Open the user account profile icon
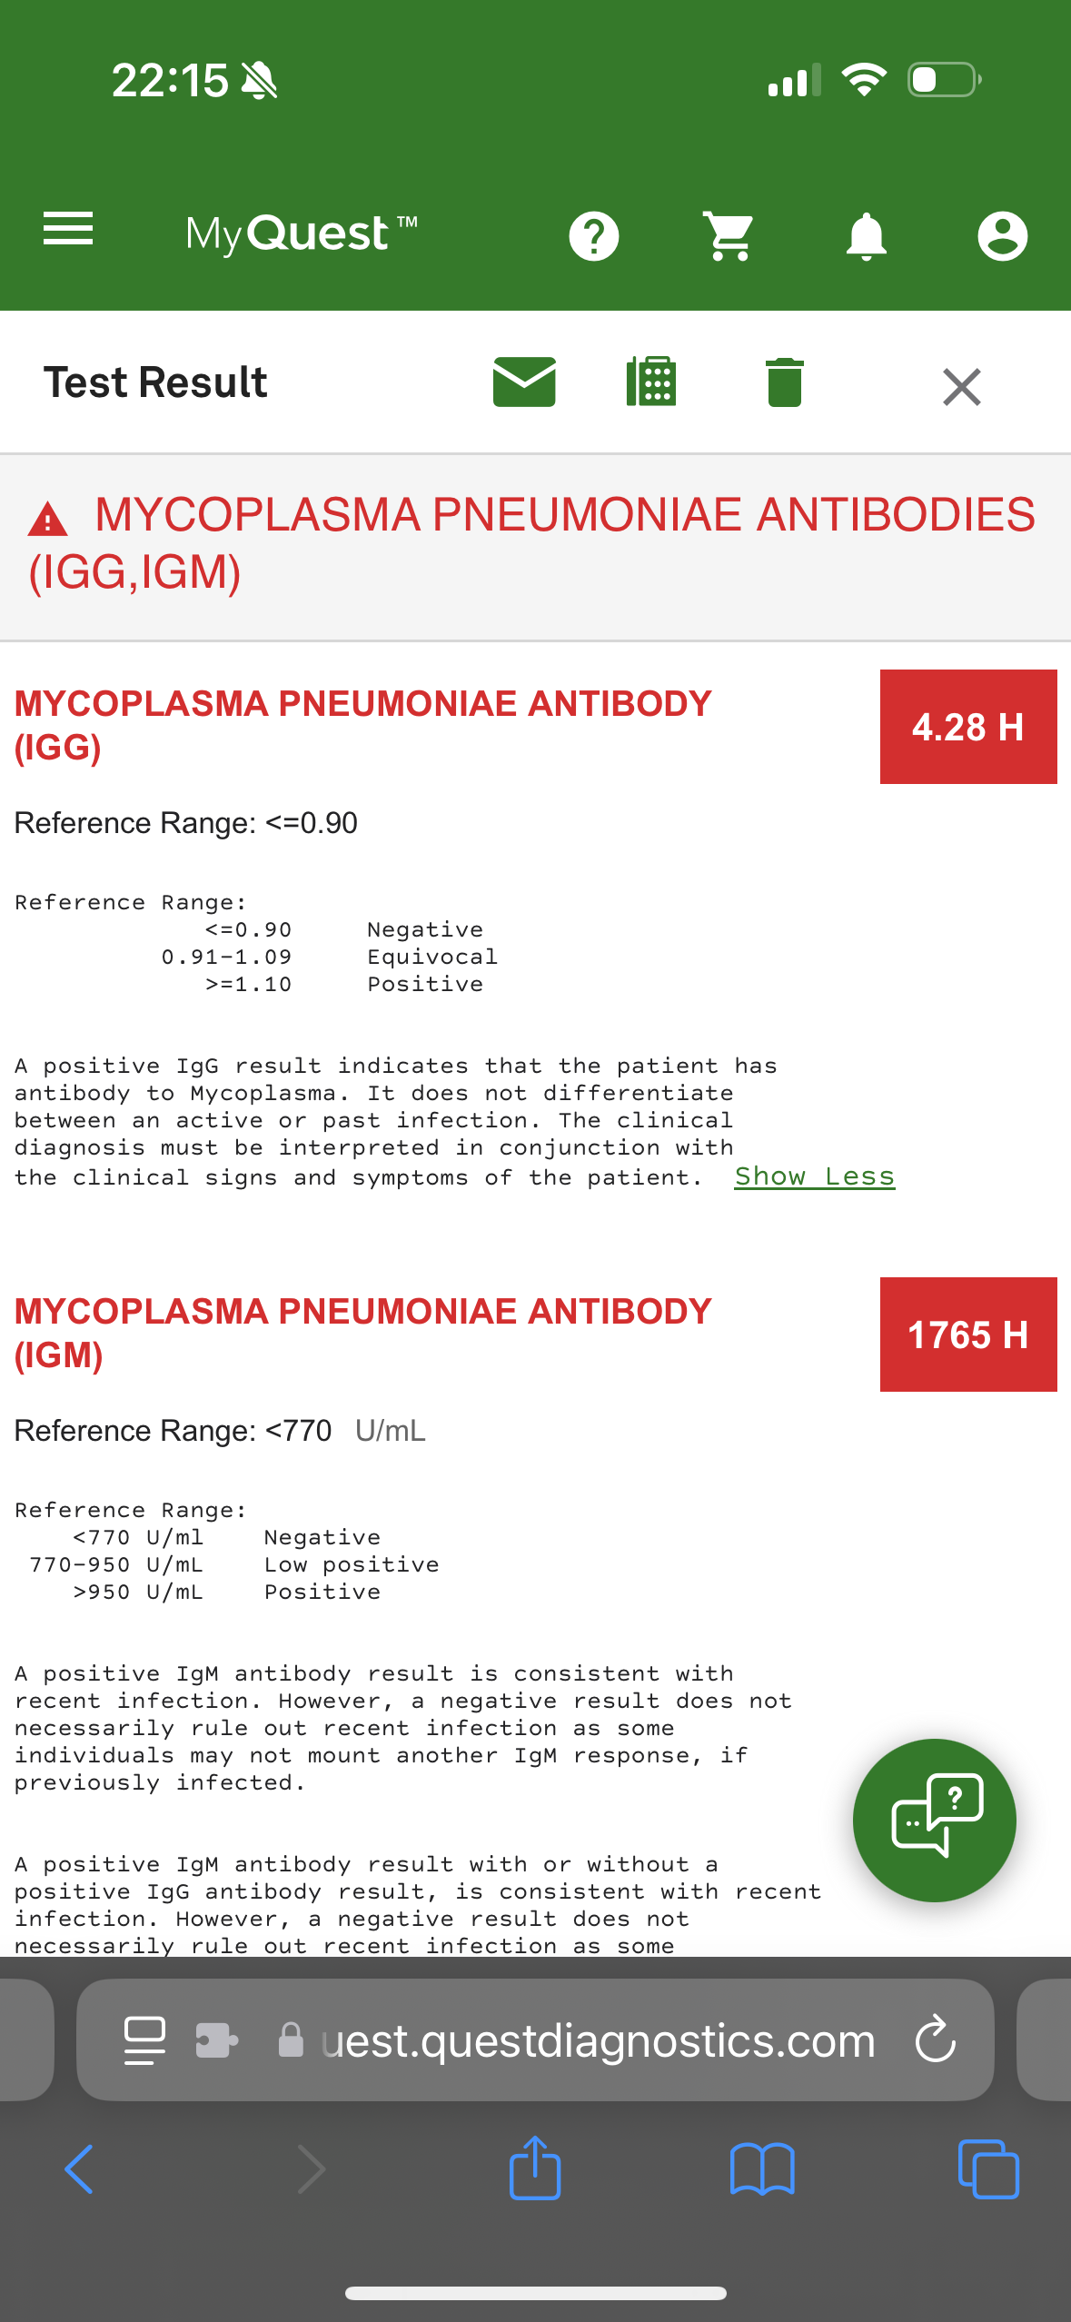The height and width of the screenshot is (2322, 1071). pos(1003,236)
